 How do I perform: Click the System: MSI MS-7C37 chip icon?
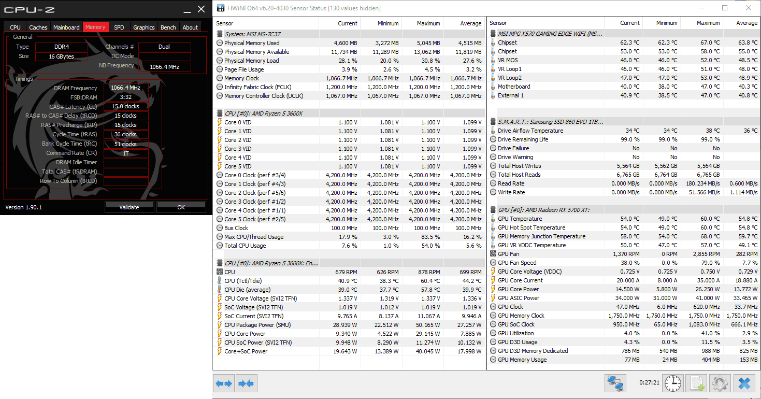[220, 34]
